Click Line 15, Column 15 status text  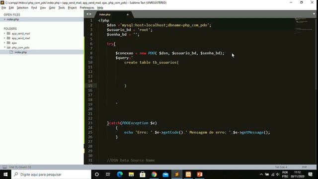pos(20,167)
